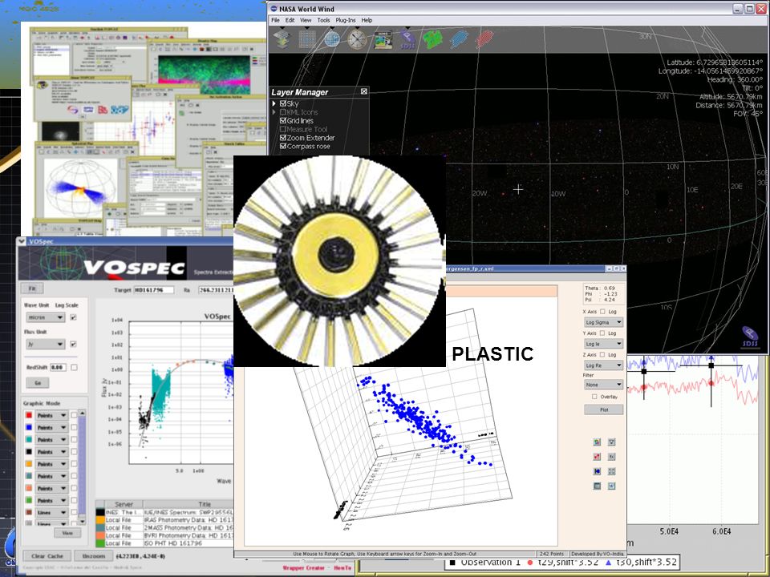Expand the KML Icons layer tree arrow
Image resolution: width=770 pixels, height=577 pixels.
(274, 112)
